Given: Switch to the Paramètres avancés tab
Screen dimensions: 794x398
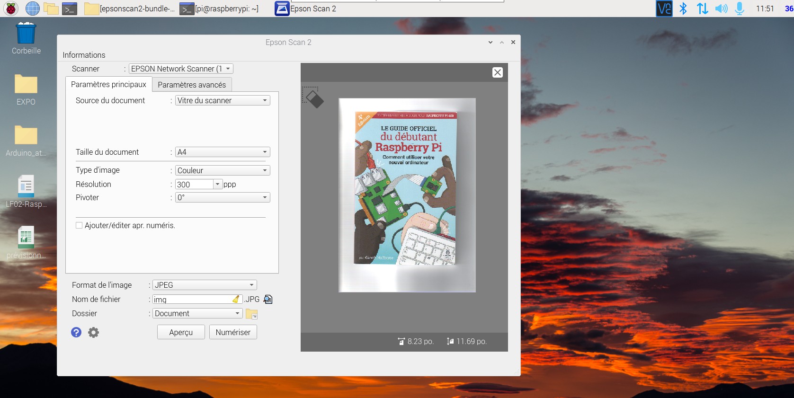Looking at the screenshot, I should click(x=192, y=85).
